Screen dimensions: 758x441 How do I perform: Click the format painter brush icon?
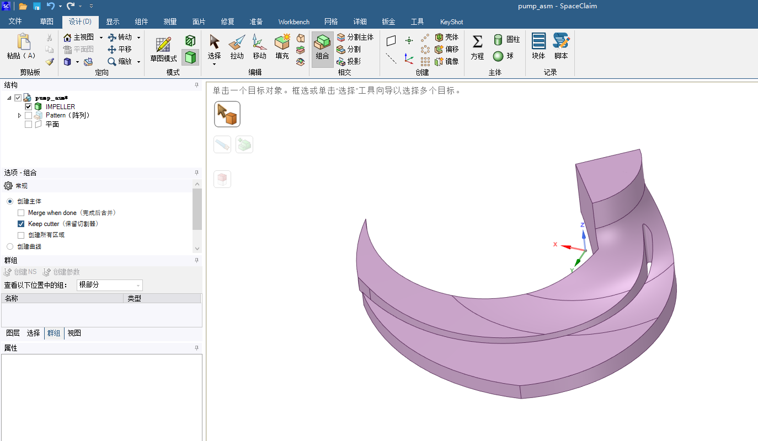(x=50, y=62)
